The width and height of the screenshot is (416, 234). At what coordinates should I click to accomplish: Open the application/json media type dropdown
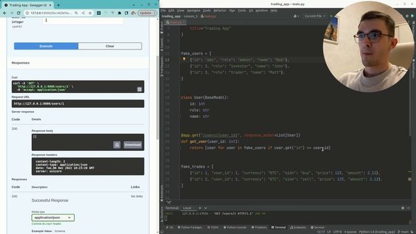(53, 218)
